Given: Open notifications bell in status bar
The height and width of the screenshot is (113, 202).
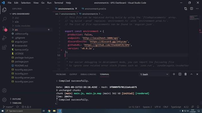Looking at the screenshot, I should click(198, 107).
